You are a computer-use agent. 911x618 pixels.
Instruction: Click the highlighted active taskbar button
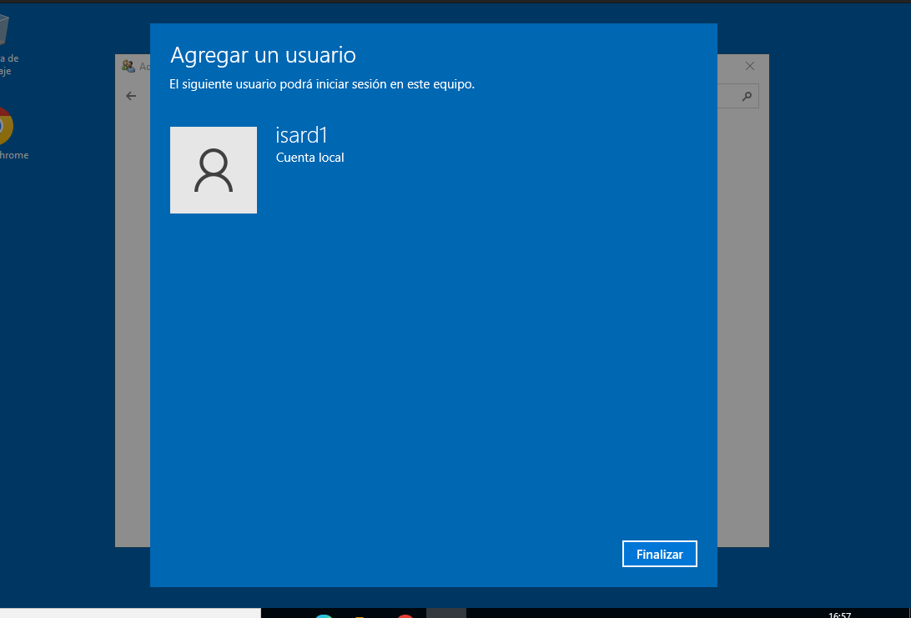pyautogui.click(x=446, y=614)
